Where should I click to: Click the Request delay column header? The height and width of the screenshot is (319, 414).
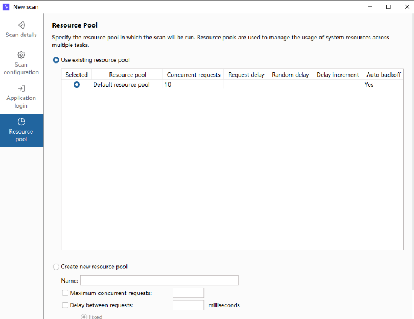246,75
